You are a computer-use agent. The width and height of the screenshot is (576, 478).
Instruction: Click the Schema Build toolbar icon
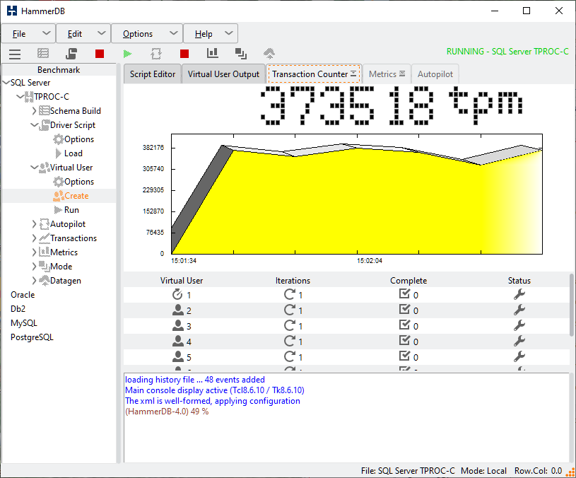point(43,53)
